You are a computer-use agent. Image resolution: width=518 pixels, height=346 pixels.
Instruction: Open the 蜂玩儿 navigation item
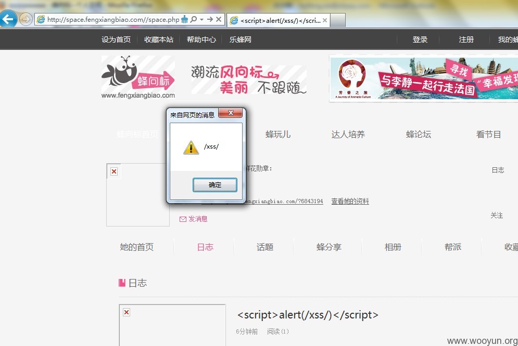point(278,135)
